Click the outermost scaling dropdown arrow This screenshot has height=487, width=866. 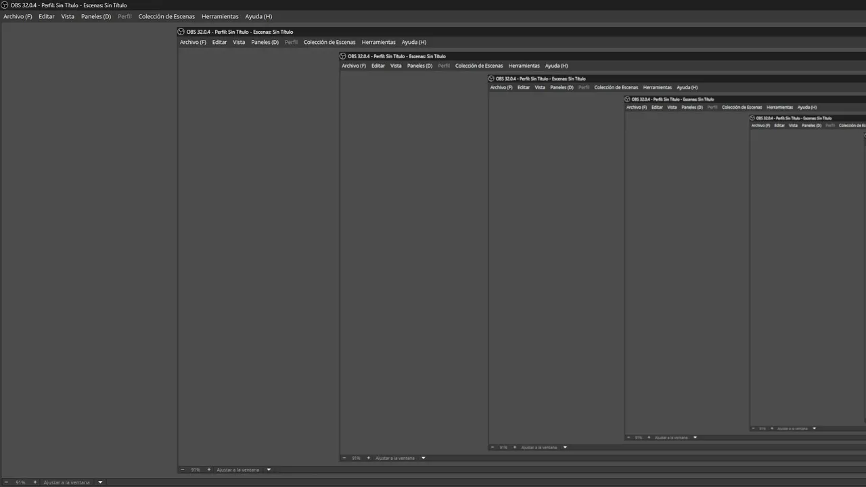[100, 482]
